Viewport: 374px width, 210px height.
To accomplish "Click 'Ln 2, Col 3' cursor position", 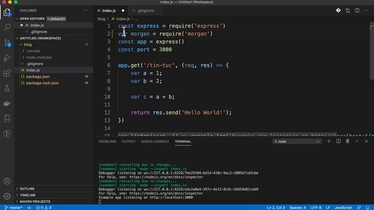I will tap(276, 208).
